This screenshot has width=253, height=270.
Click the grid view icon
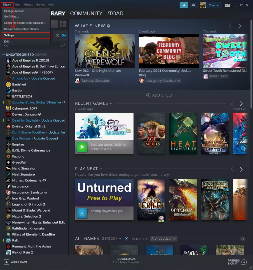pos(63,24)
